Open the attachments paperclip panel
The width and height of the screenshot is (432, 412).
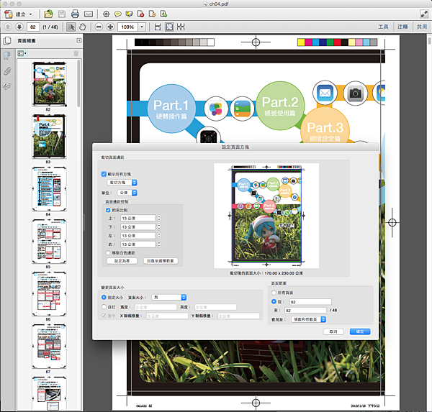click(x=7, y=70)
